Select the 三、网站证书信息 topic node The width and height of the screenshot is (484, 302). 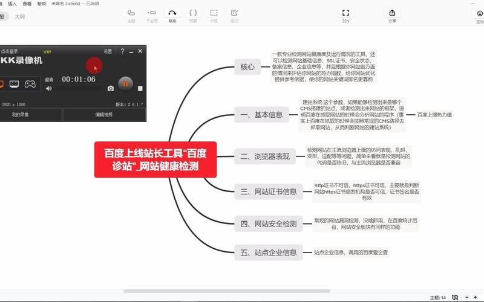[x=269, y=191]
